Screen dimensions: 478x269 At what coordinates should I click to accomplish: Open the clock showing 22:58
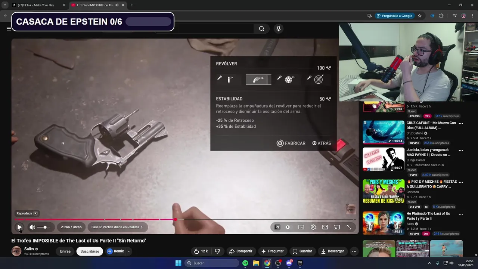coord(466,263)
